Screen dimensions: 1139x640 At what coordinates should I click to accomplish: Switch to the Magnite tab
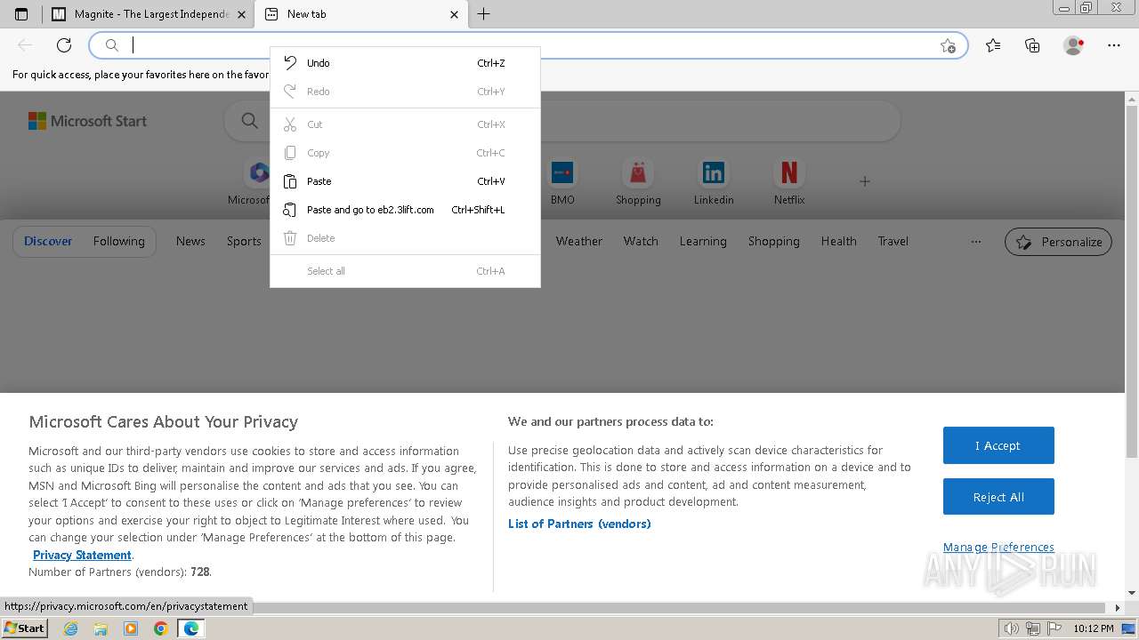pyautogui.click(x=147, y=14)
